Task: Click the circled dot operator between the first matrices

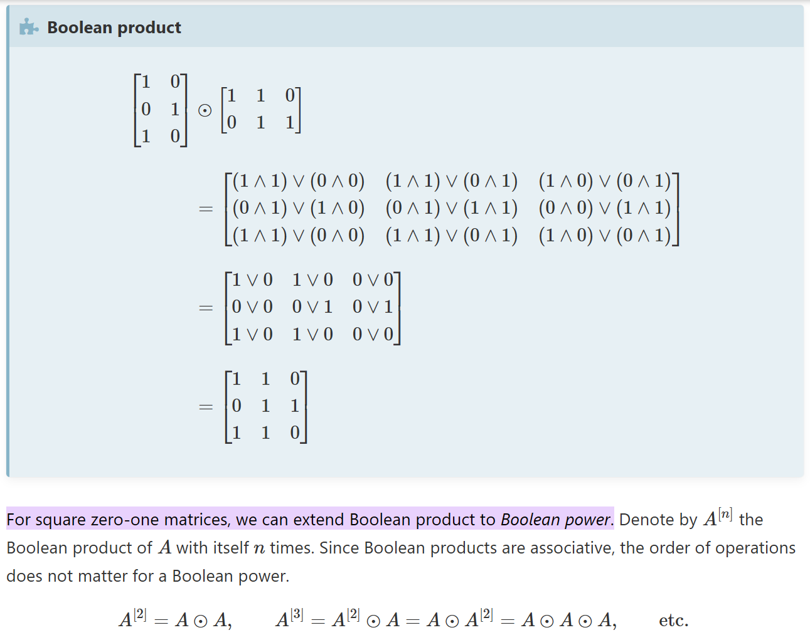Action: 205,110
